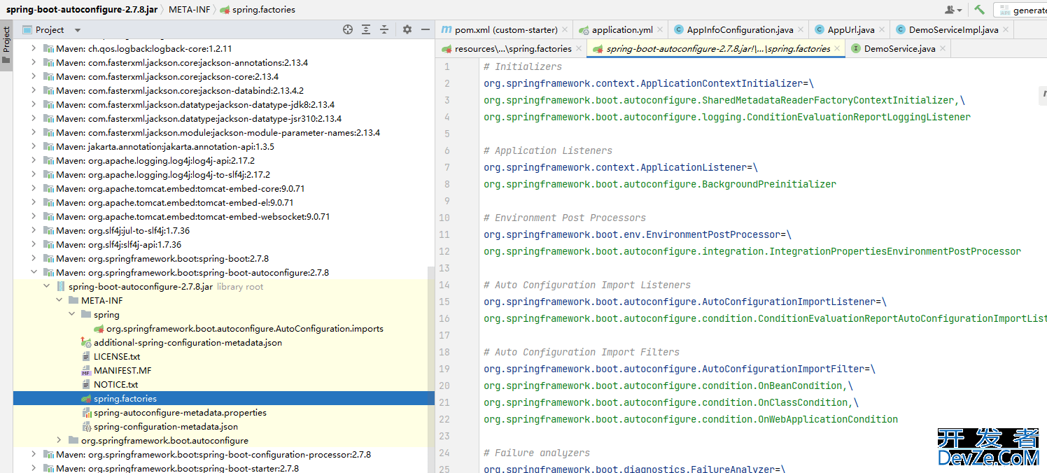Click the OnWebApplicationCondition line in editor
This screenshot has height=473, width=1047.
tap(691, 419)
